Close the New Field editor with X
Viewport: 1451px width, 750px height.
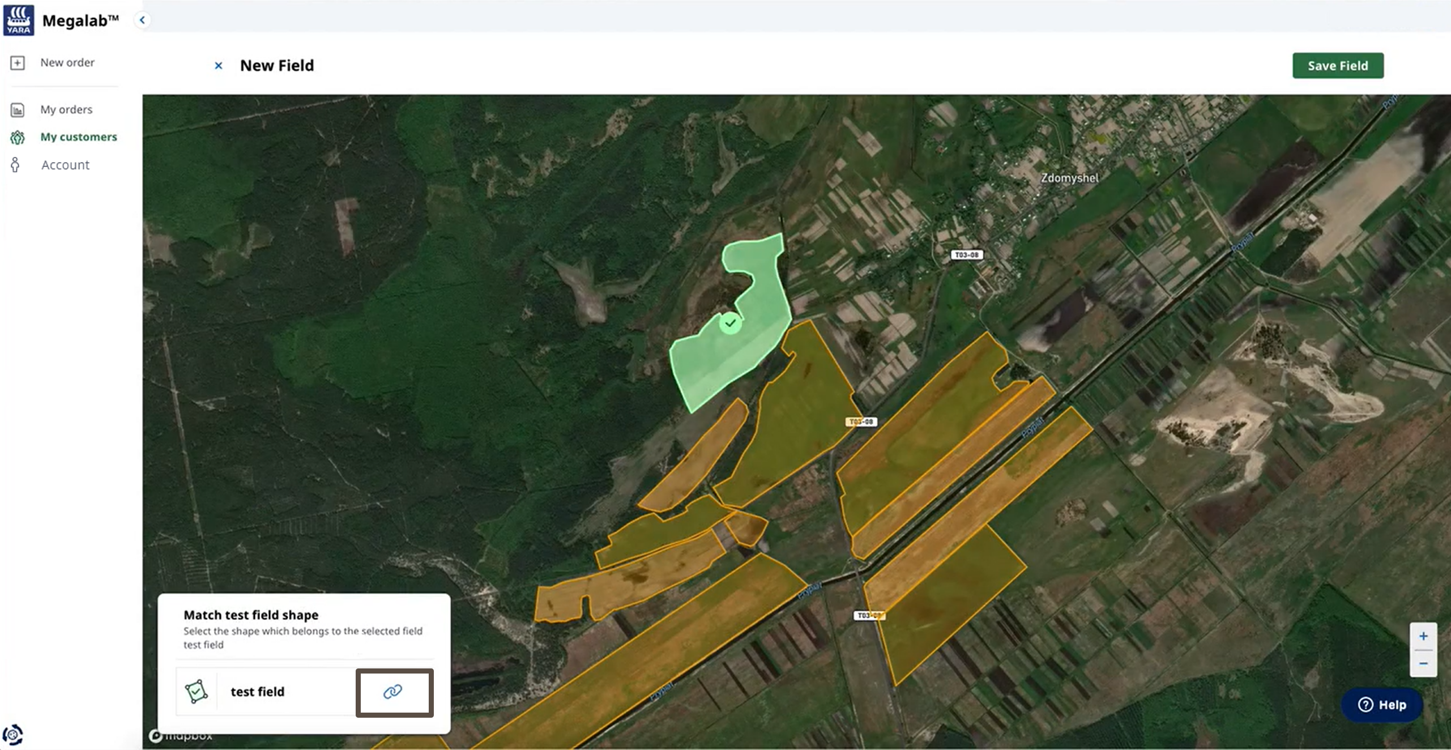pos(219,66)
